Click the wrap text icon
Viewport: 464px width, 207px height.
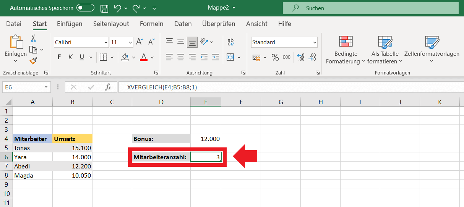[x=230, y=42]
